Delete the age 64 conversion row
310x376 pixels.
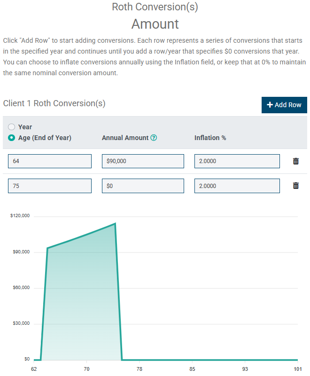tap(295, 161)
